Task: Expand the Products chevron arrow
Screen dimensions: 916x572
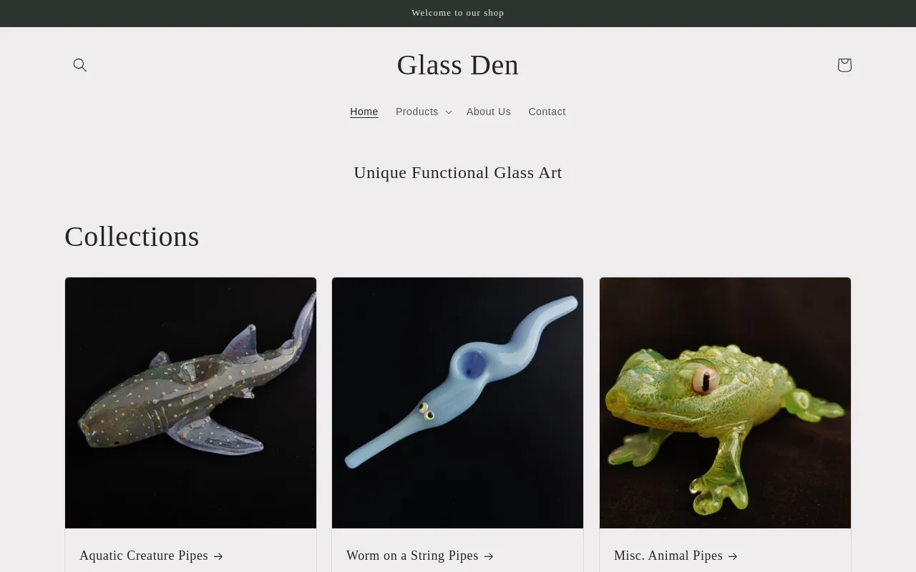Action: (448, 112)
